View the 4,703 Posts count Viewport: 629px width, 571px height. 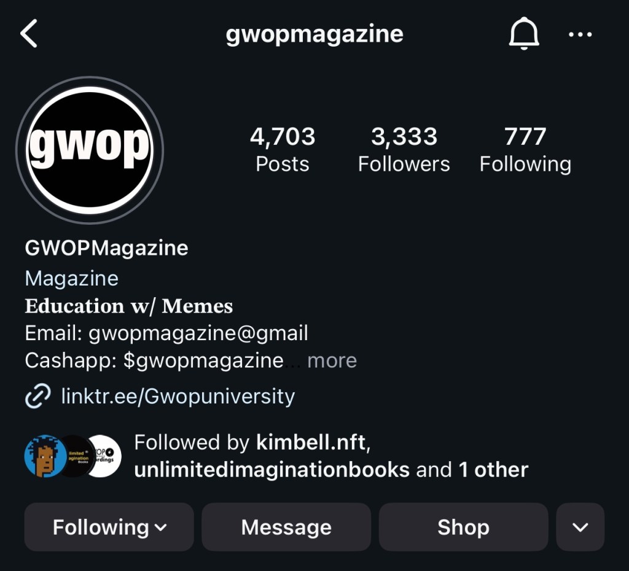tap(283, 149)
